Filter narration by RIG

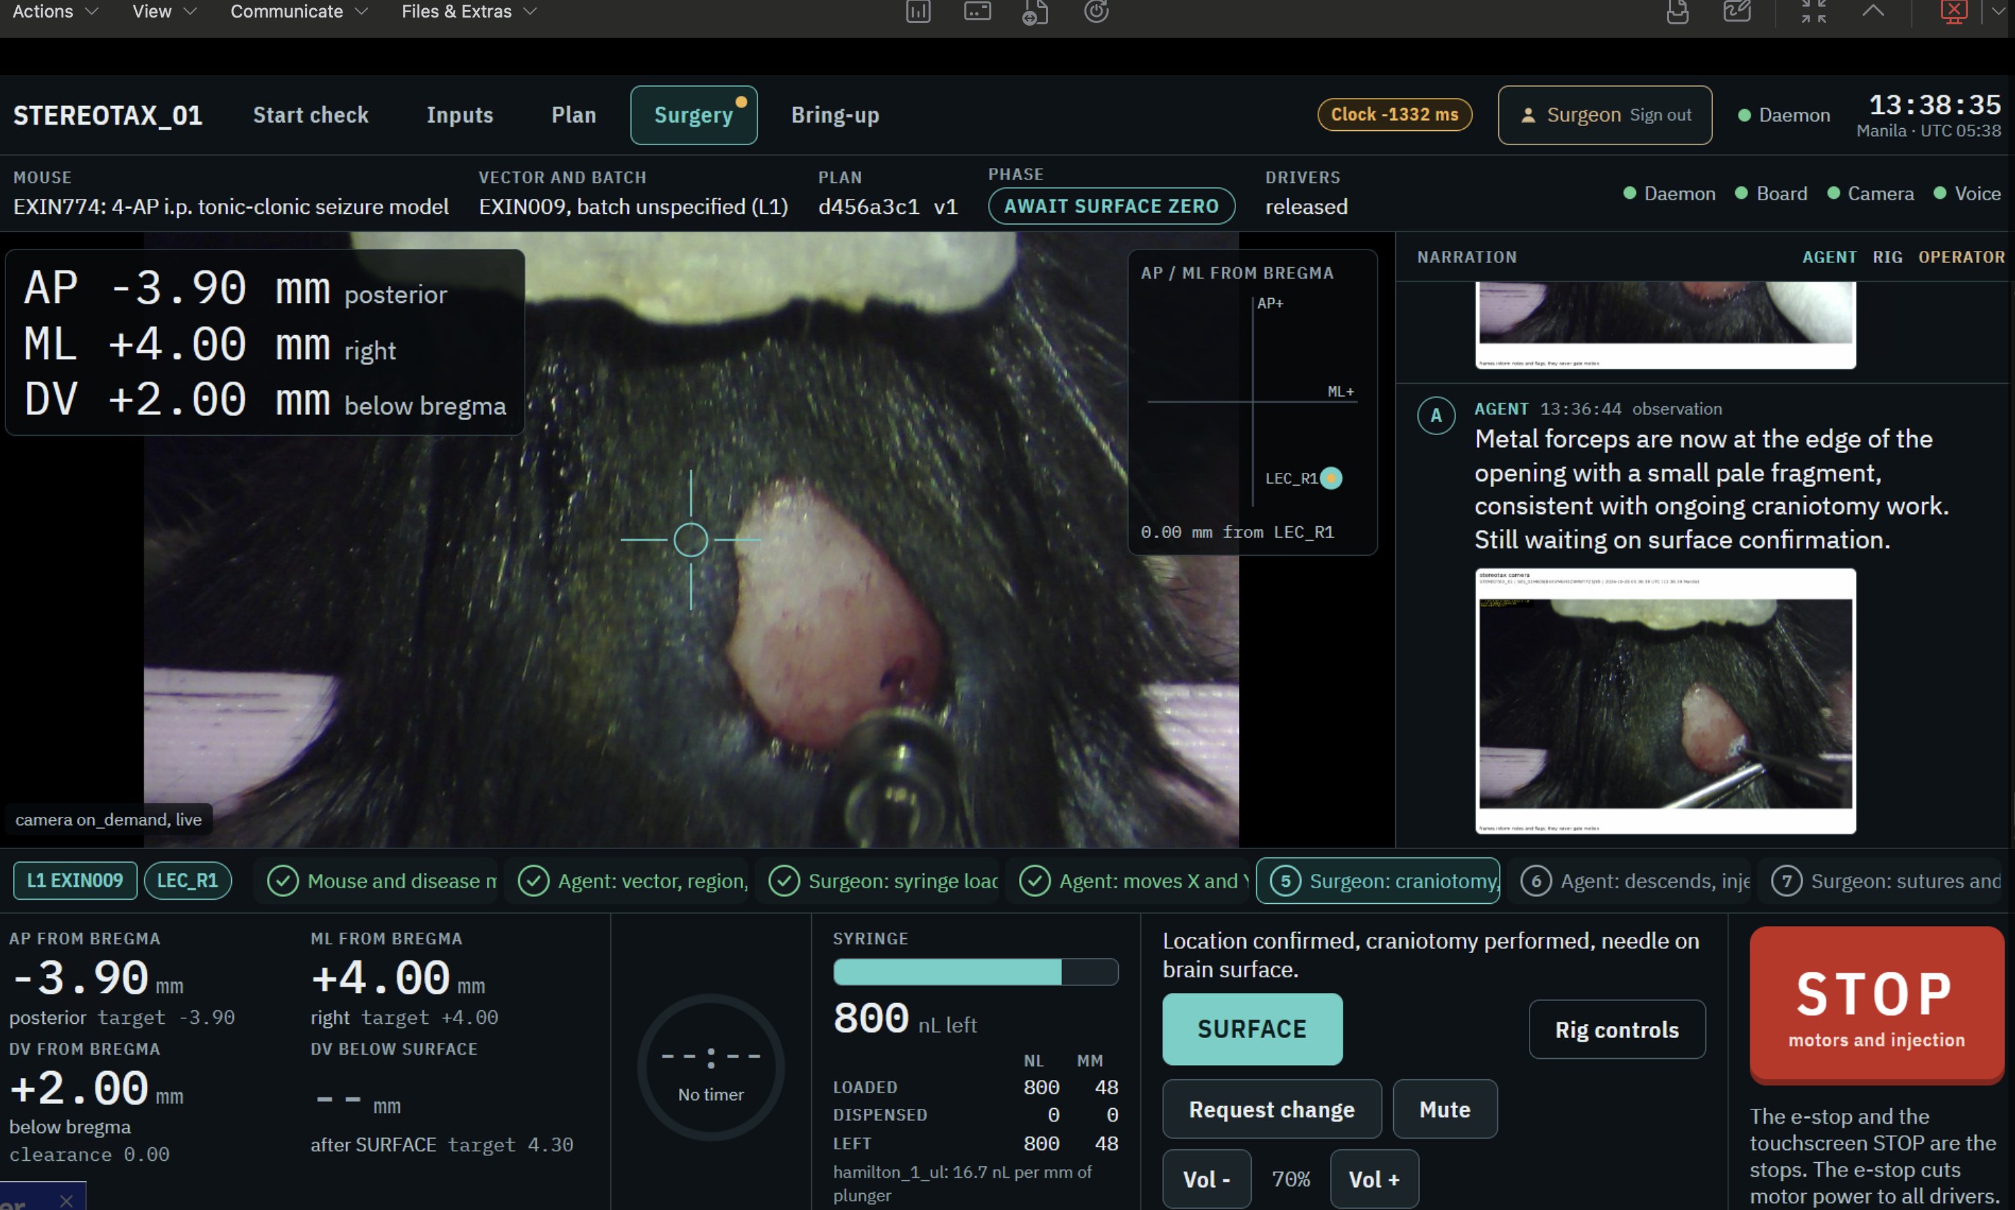coord(1887,257)
